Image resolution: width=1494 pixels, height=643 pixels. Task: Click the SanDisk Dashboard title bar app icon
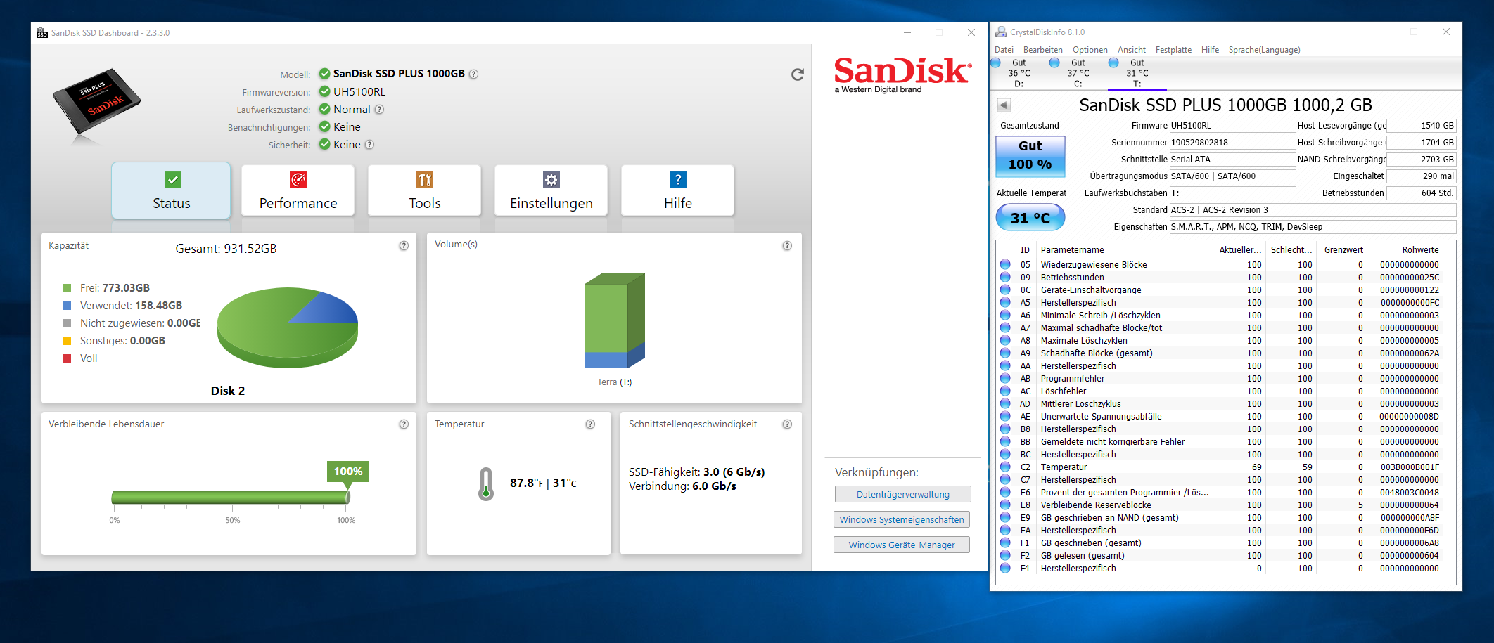pyautogui.click(x=42, y=33)
